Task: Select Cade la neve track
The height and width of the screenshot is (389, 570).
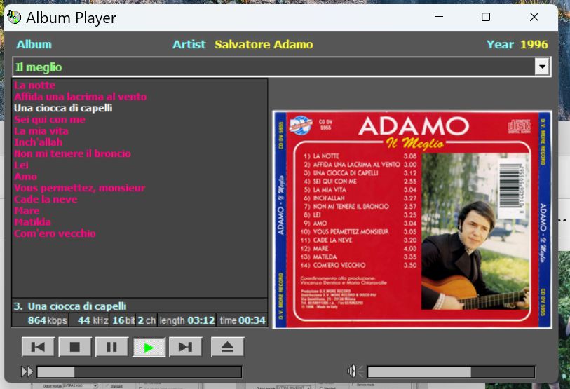Action: (46, 199)
